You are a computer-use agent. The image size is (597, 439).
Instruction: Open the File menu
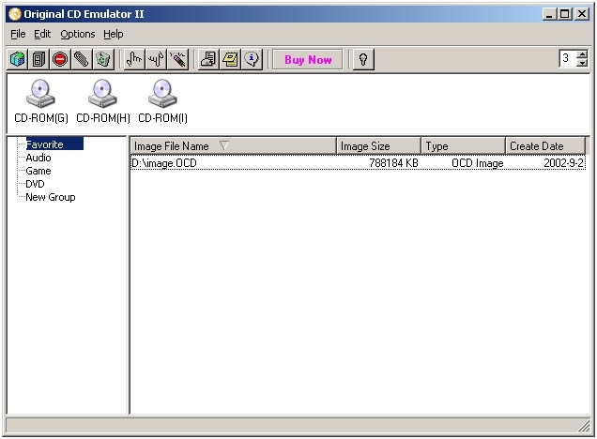[18, 34]
